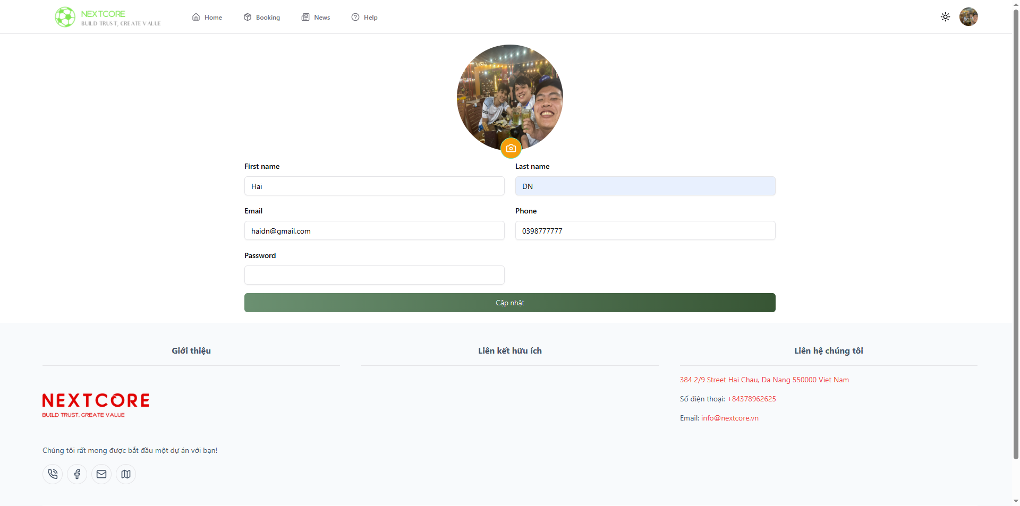Focus the First name input field
The width and height of the screenshot is (1020, 506).
coord(374,186)
